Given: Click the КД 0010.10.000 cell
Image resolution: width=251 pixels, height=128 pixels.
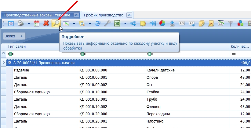Looking at the screenshot, I should (x=111, y=92).
